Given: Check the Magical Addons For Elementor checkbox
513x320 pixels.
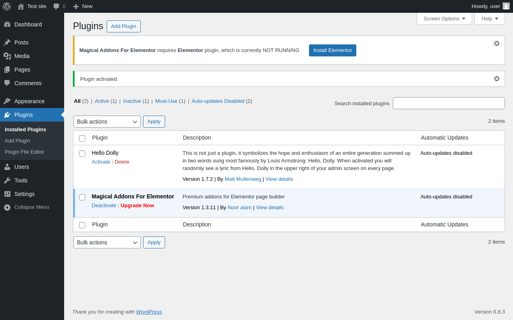Looking at the screenshot, I should (82, 197).
